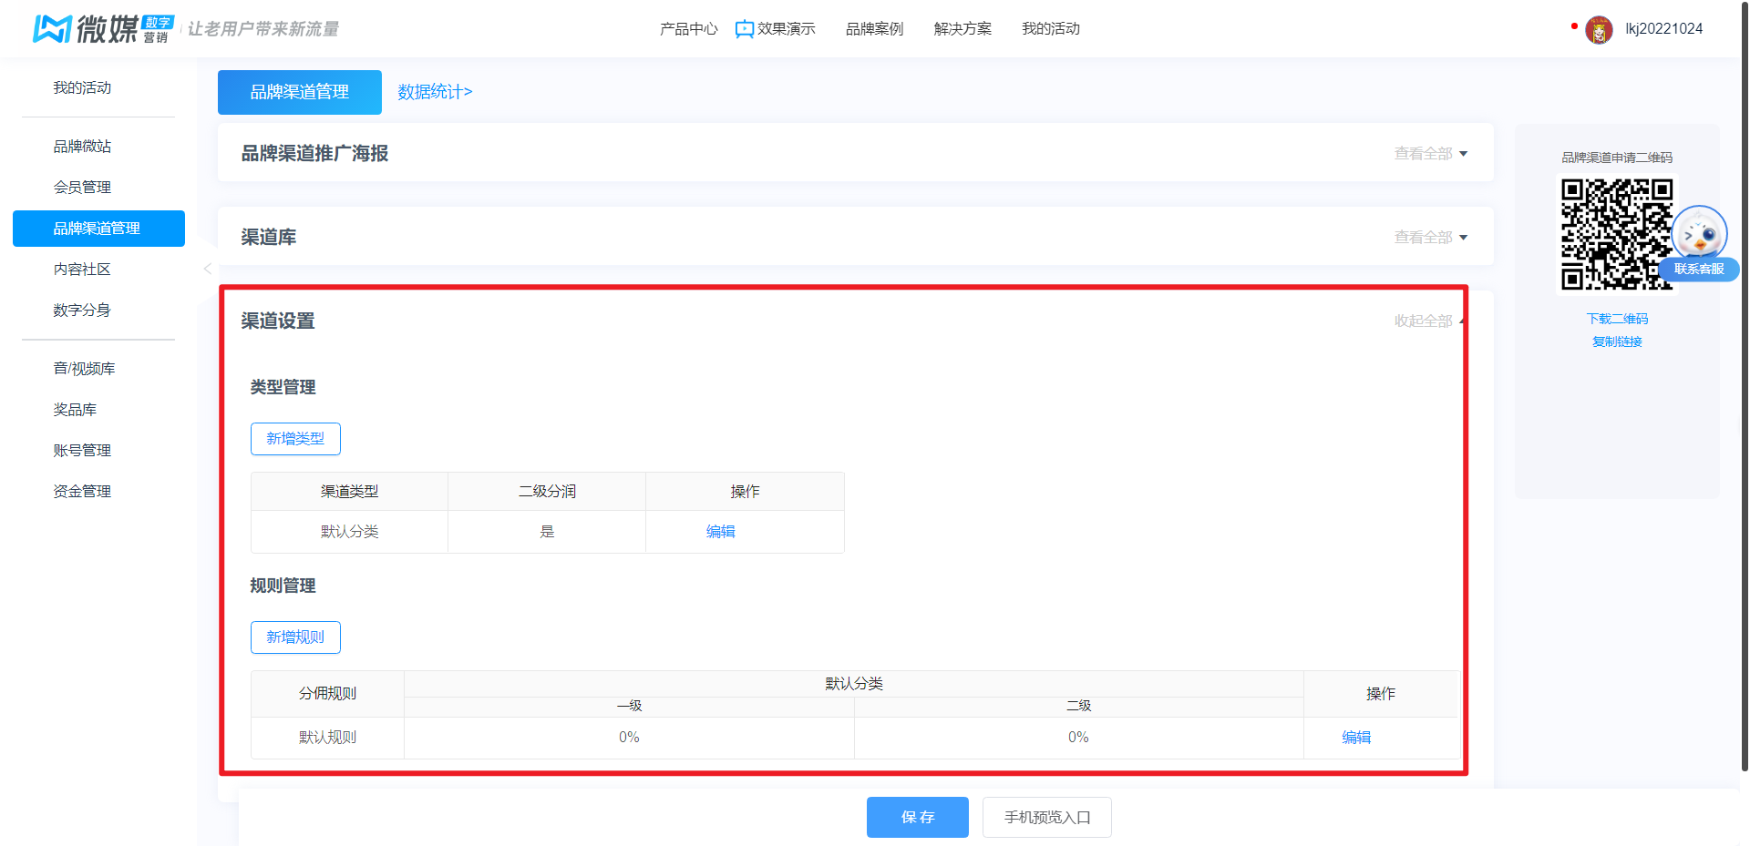Click the 默认分类 cell in type table
The height and width of the screenshot is (846, 1750).
click(x=349, y=532)
